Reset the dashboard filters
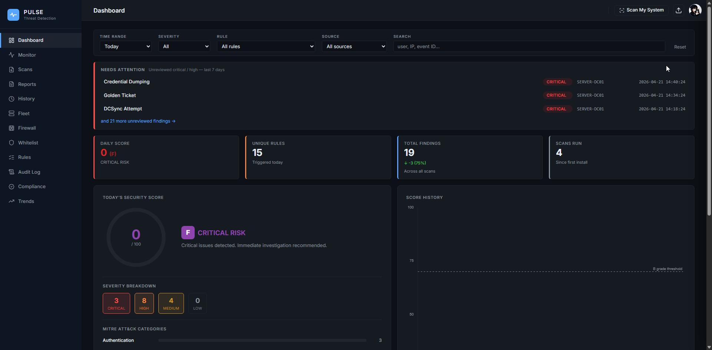Screen dimensions: 712x350 tap(680, 47)
